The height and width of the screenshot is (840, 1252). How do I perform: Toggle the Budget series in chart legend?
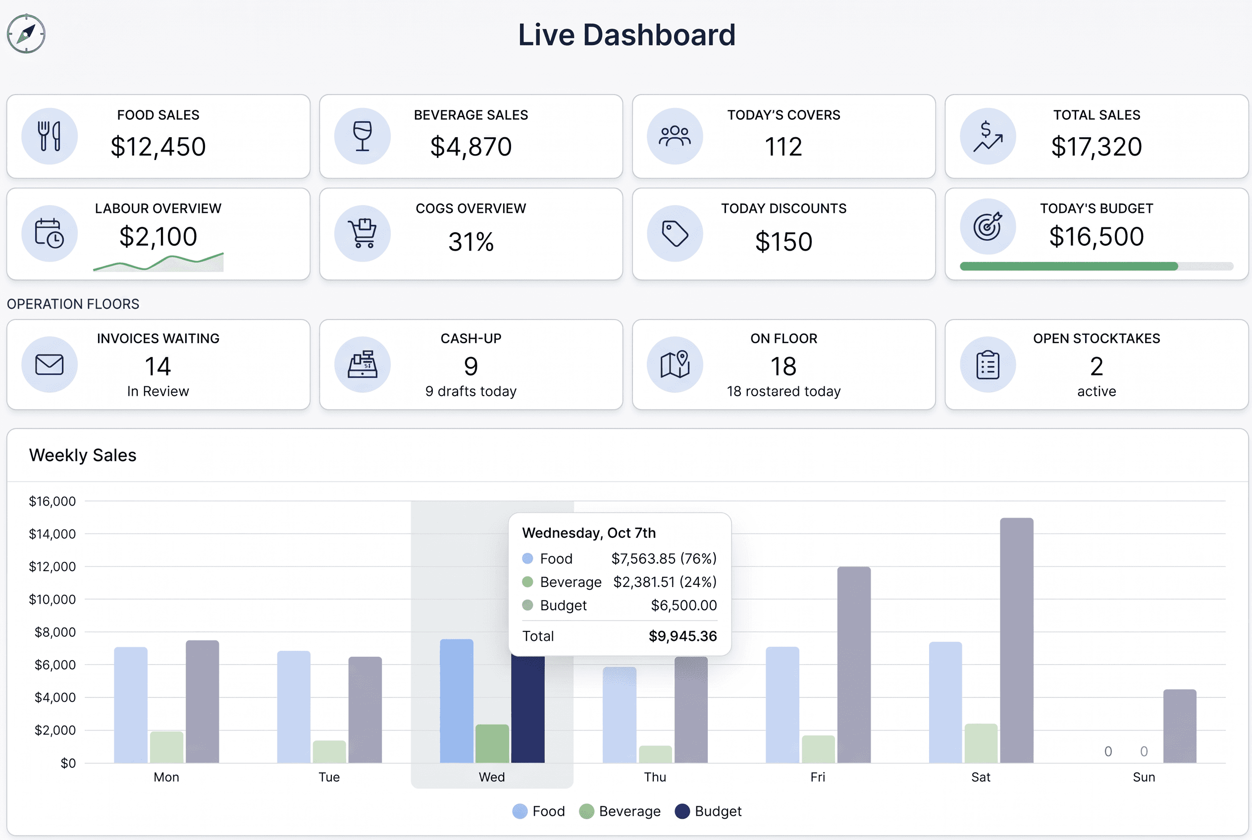tap(708, 811)
